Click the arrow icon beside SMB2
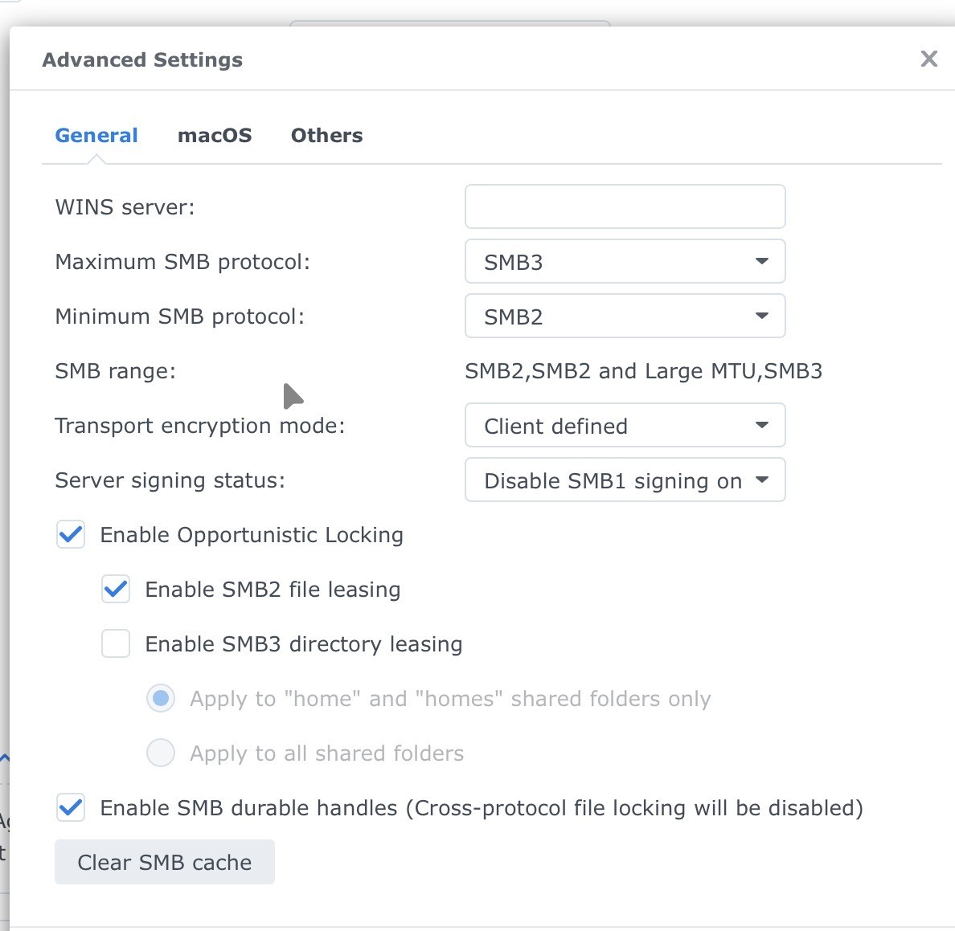The image size is (955, 931). tap(761, 316)
